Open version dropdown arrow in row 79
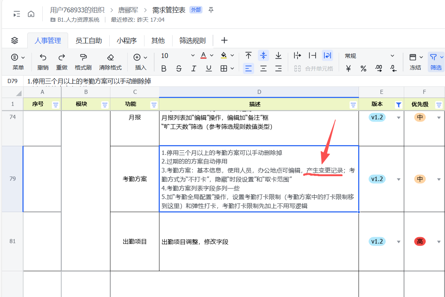This screenshot has width=445, height=297. tap(399, 179)
